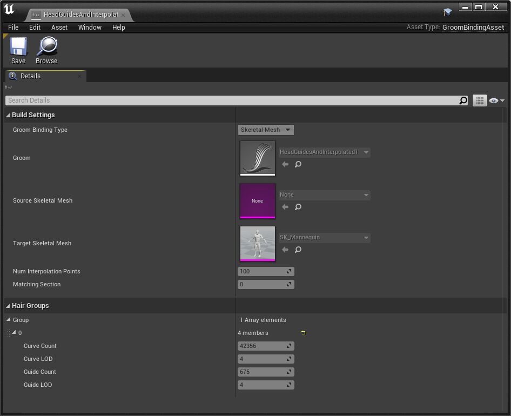
Task: Open the Asset menu
Action: [59, 28]
